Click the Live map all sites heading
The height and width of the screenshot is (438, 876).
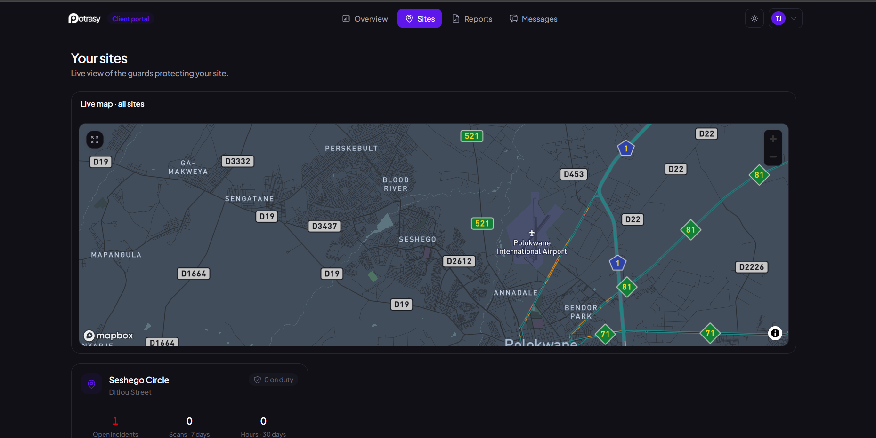pos(113,104)
